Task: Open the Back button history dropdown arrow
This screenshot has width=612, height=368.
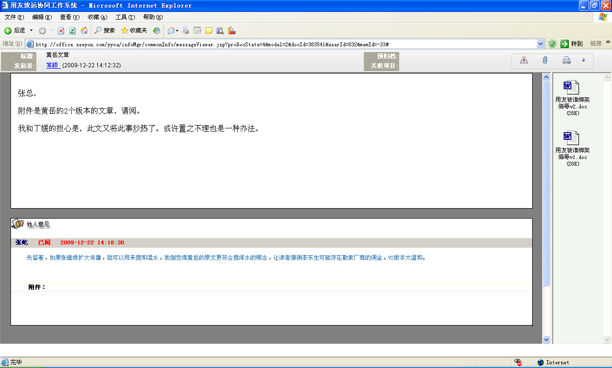Action: [32, 31]
